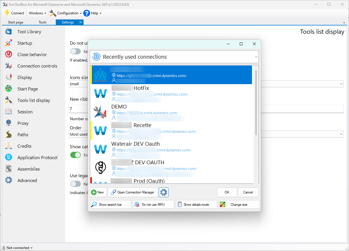Select Paths road icon in sidebar
This screenshot has width=349, height=251.
[9, 135]
